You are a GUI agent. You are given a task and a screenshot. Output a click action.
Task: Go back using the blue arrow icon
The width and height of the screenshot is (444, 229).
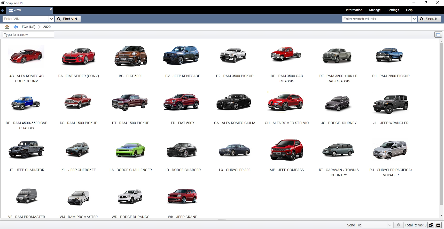[x=16, y=27]
